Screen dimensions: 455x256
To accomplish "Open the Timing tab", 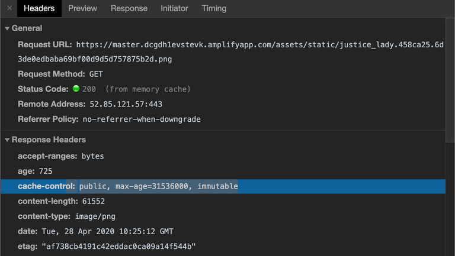I will coord(213,8).
